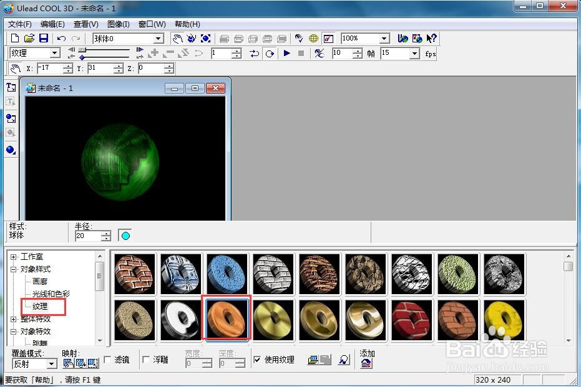Select the orange wood donut texture thumbnail

227,320
